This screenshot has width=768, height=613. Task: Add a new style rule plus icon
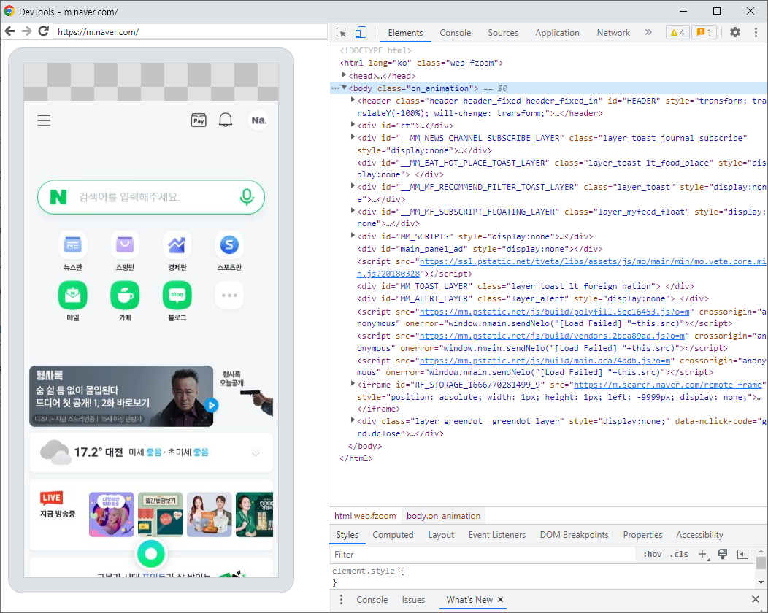click(703, 554)
